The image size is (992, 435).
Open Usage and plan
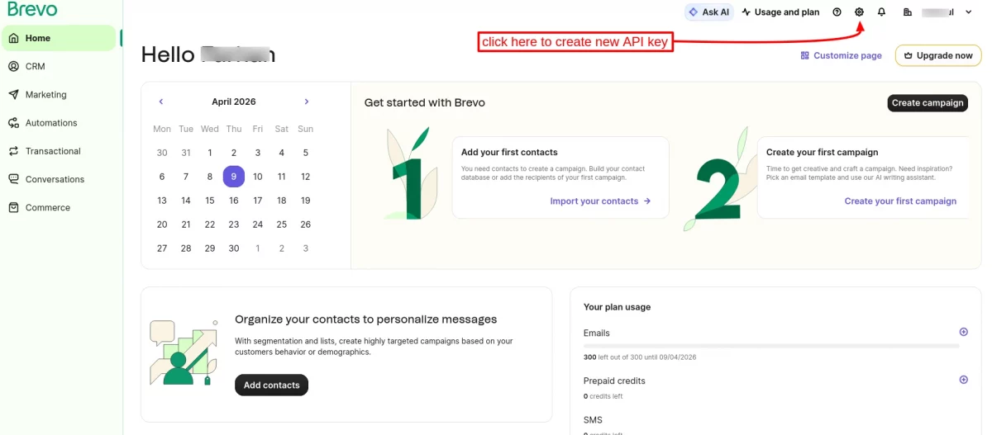(780, 12)
